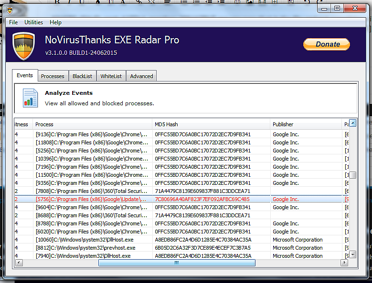The height and width of the screenshot is (283, 372).
Task: Open the Help menu
Action: coord(55,22)
